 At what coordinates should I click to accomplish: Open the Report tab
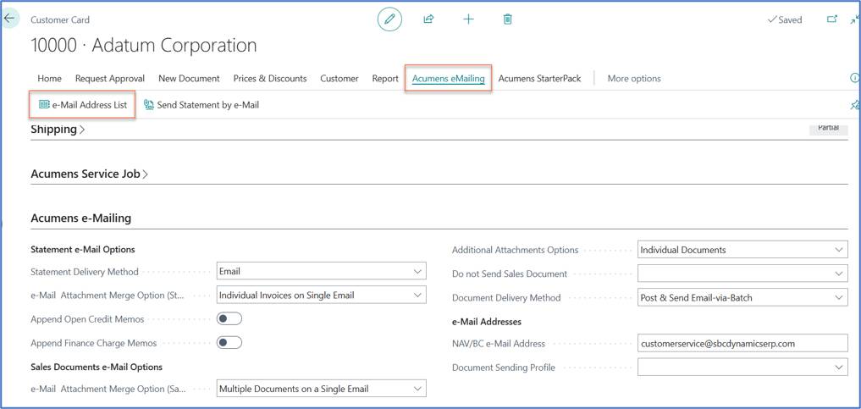pyautogui.click(x=385, y=79)
